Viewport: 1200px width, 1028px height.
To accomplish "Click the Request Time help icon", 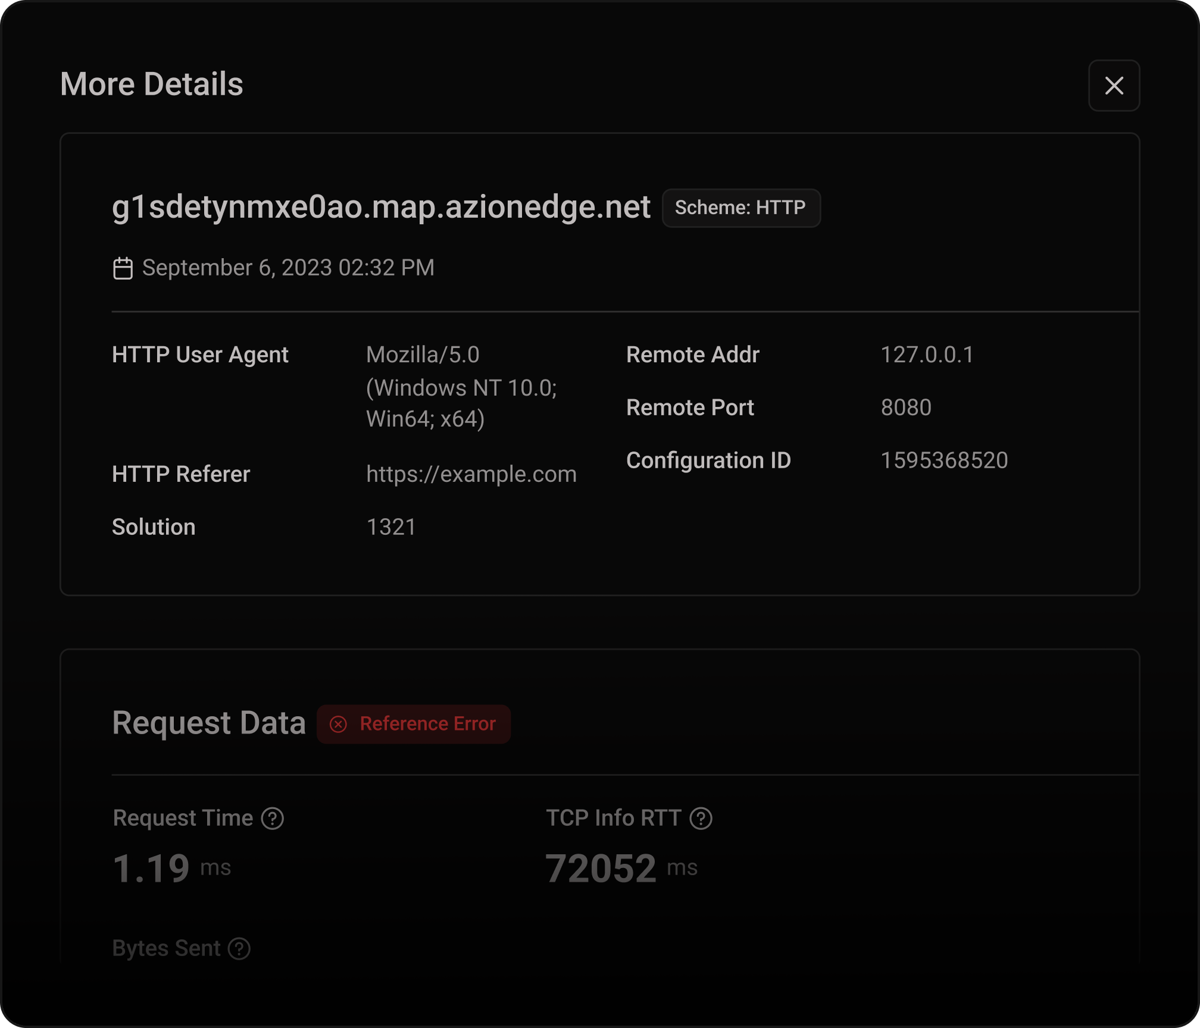I will (x=273, y=819).
